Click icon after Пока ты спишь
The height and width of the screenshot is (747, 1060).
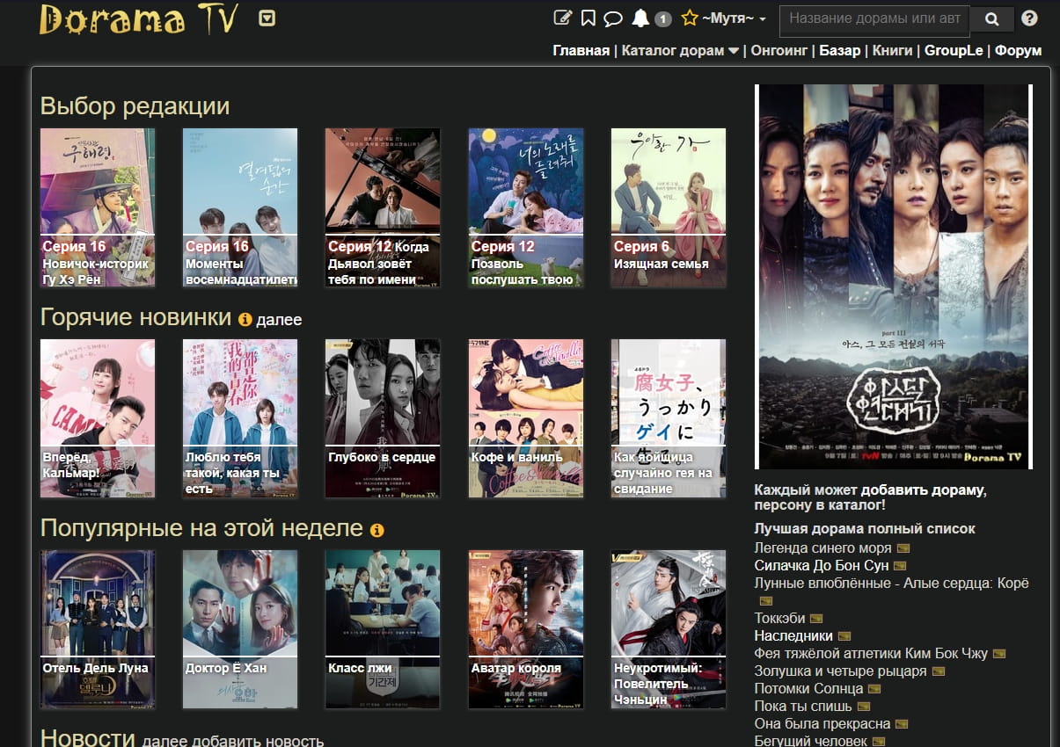click(x=864, y=707)
